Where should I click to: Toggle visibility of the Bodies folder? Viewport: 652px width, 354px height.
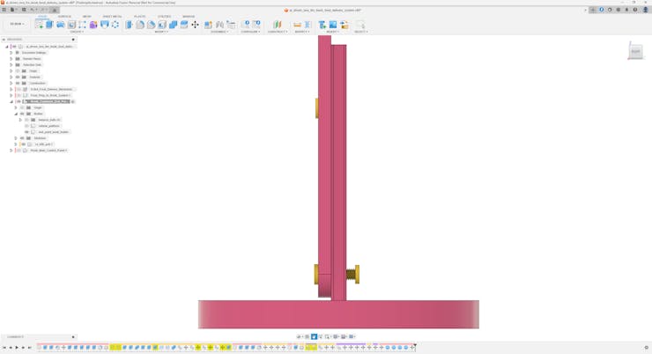tap(22, 114)
